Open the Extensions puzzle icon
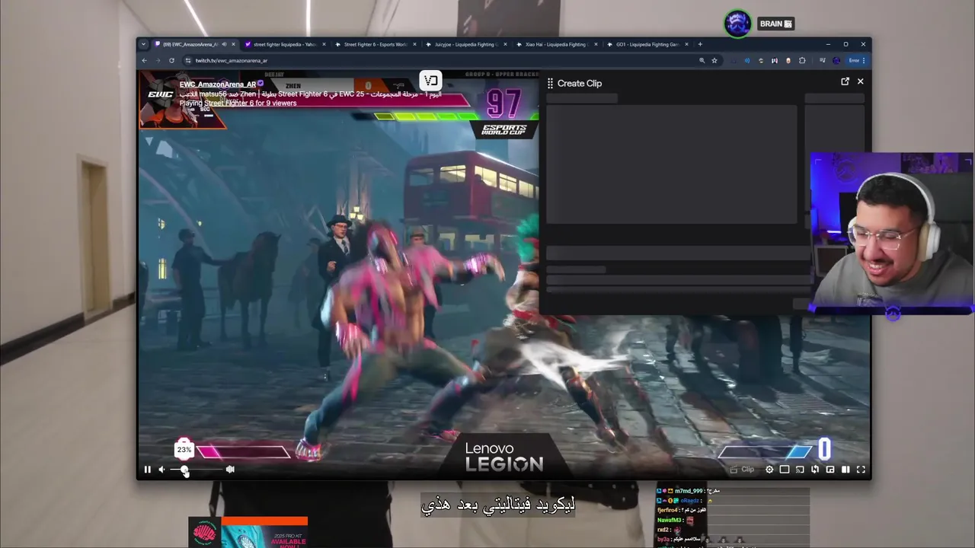975x548 pixels. tap(802, 60)
